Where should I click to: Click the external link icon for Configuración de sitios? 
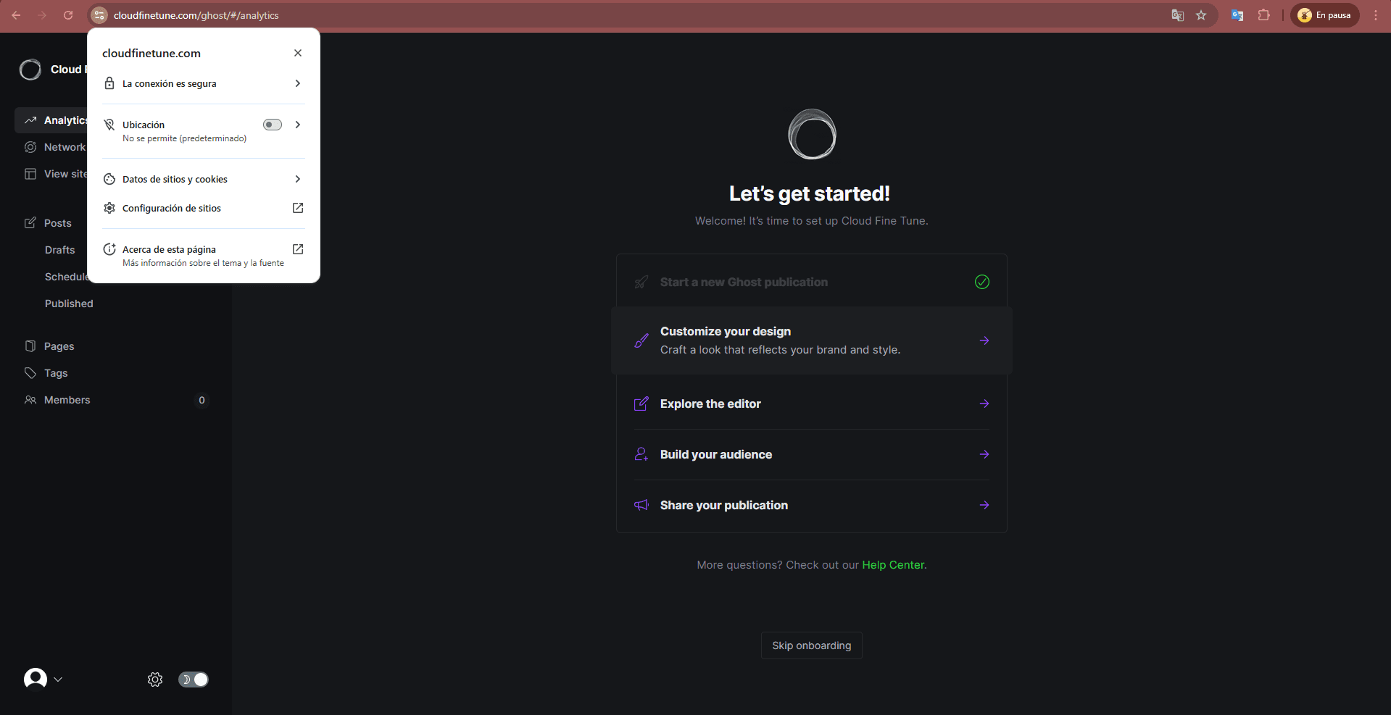coord(298,208)
